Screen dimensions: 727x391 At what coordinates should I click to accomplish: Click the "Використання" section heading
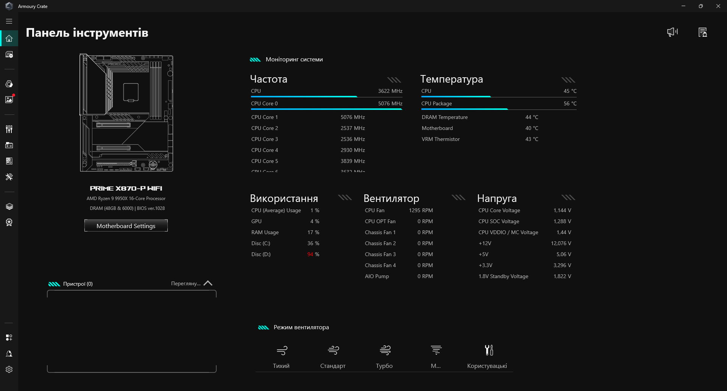pyautogui.click(x=284, y=199)
